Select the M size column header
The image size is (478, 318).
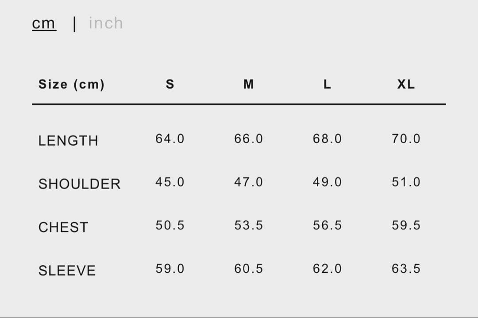(x=249, y=84)
